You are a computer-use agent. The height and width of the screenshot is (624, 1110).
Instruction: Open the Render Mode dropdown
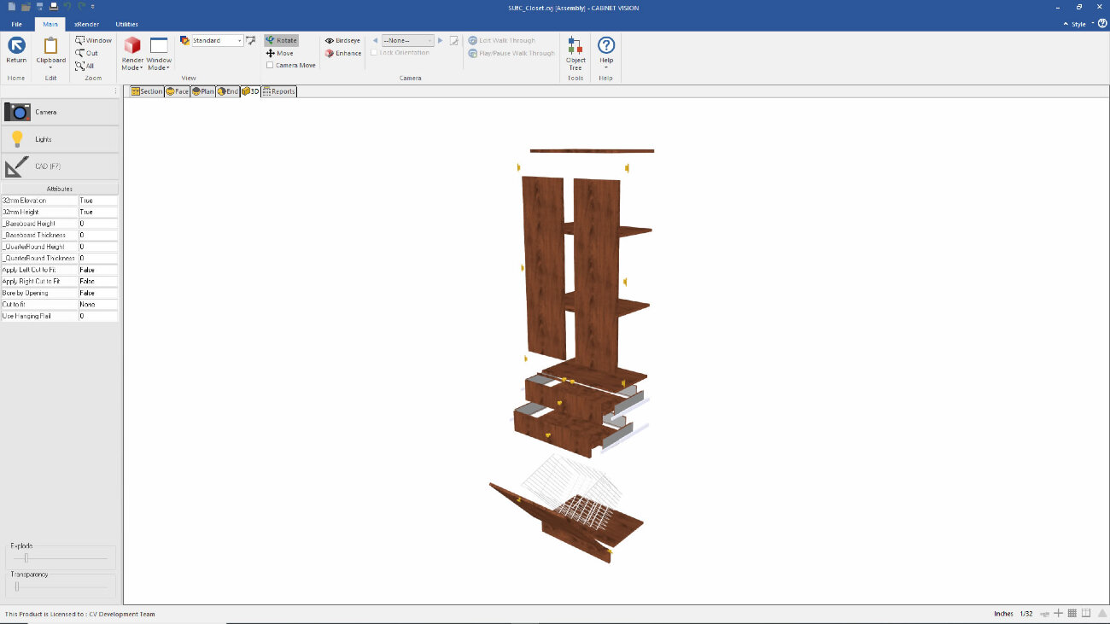click(132, 53)
